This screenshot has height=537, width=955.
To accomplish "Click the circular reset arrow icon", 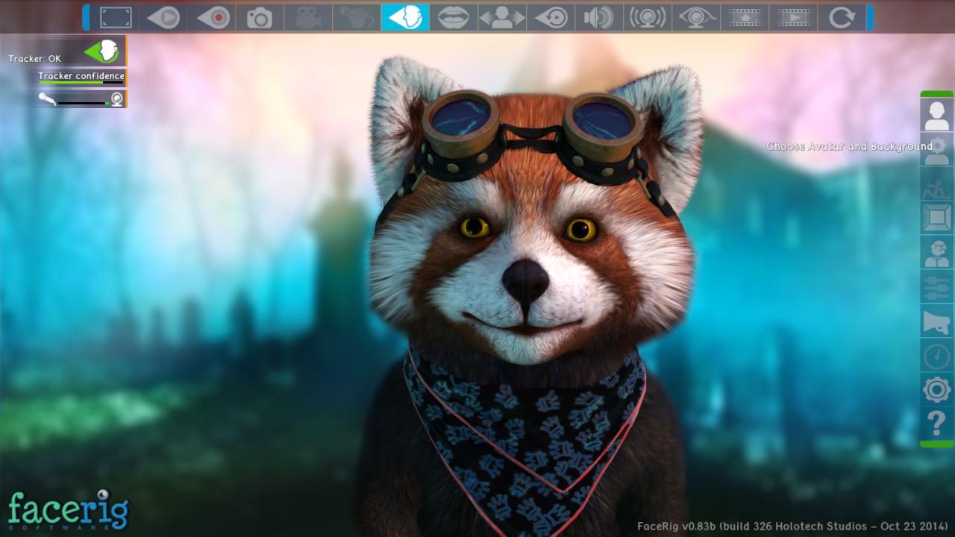I will (842, 17).
